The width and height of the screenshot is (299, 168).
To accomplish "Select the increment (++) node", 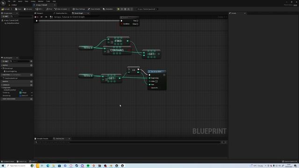I will click(x=134, y=70).
